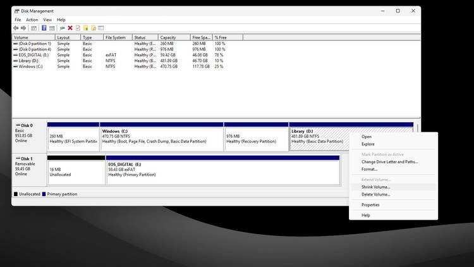
Task: Click the Show/Hide Console Tree icon
Action: tap(34, 28)
